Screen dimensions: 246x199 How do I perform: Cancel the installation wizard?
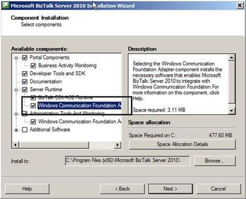[218, 189]
